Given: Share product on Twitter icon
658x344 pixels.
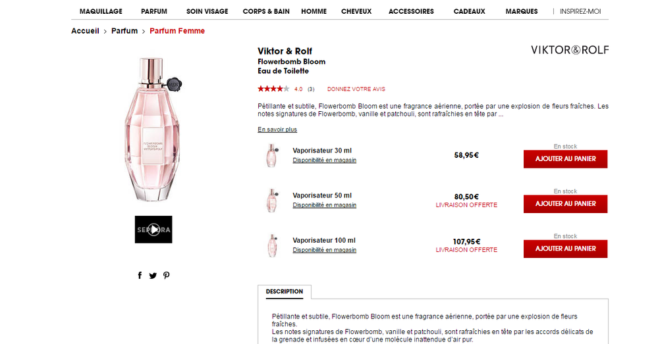Looking at the screenshot, I should (x=153, y=276).
